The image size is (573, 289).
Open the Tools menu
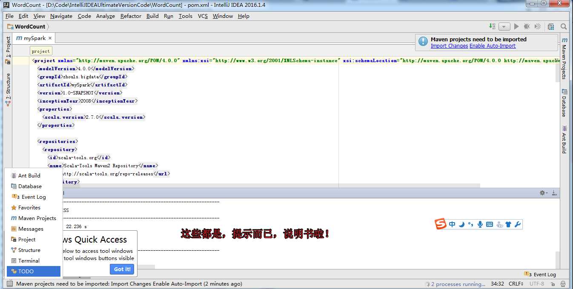point(185,16)
